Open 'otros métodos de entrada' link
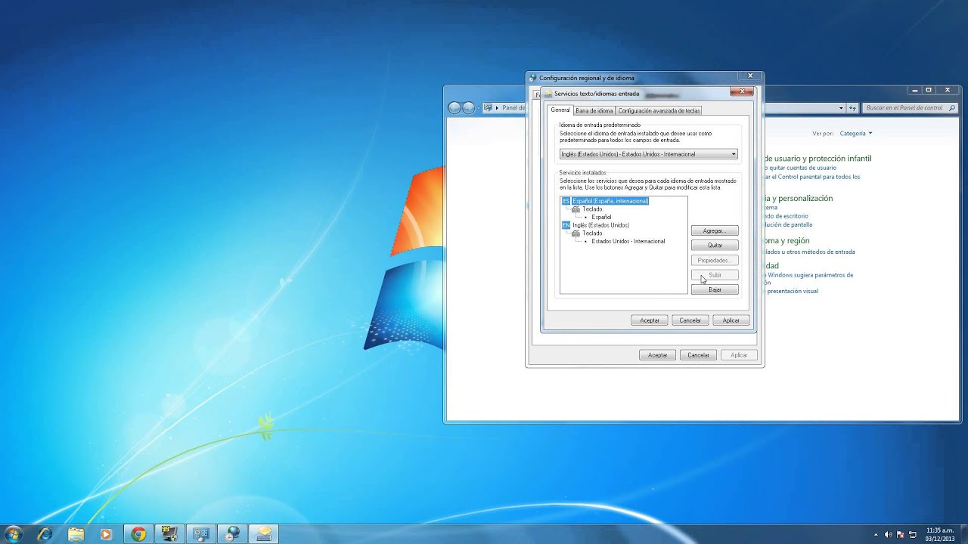The width and height of the screenshot is (968, 544). click(810, 252)
